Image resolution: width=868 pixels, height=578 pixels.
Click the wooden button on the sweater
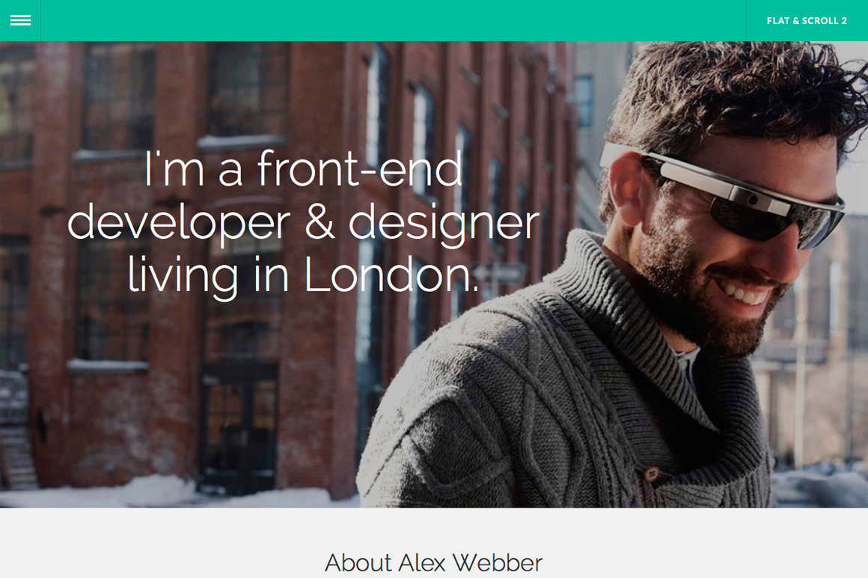coord(652,474)
